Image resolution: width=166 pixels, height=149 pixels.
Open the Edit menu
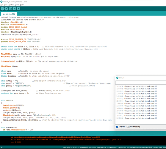pos(6,5)
